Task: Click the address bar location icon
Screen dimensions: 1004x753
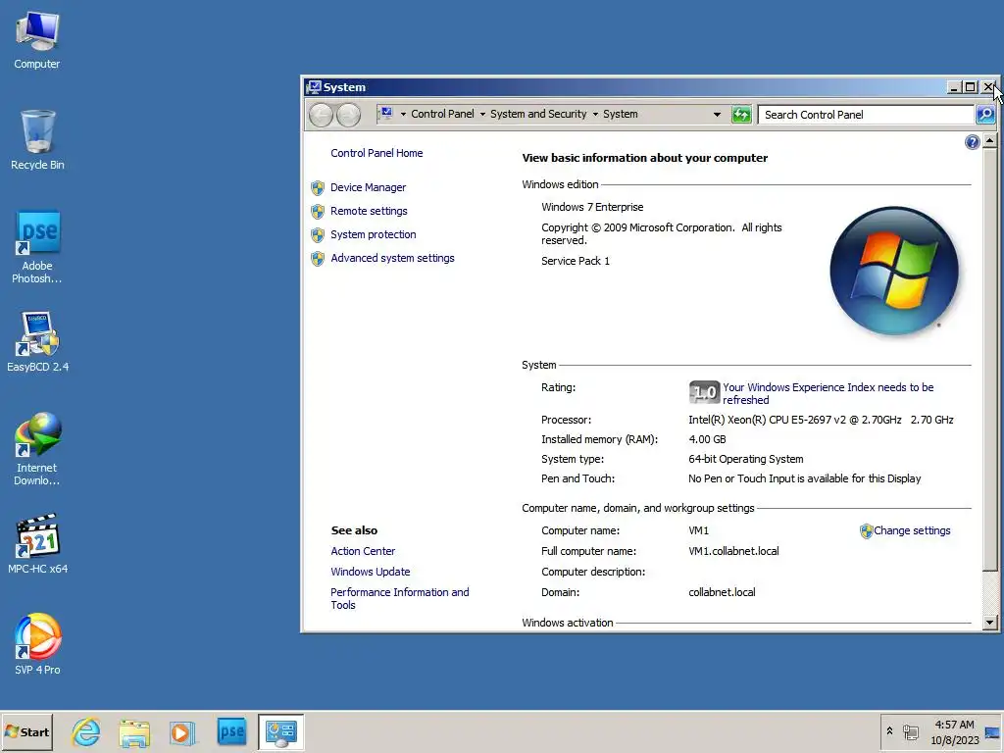Action: [386, 114]
